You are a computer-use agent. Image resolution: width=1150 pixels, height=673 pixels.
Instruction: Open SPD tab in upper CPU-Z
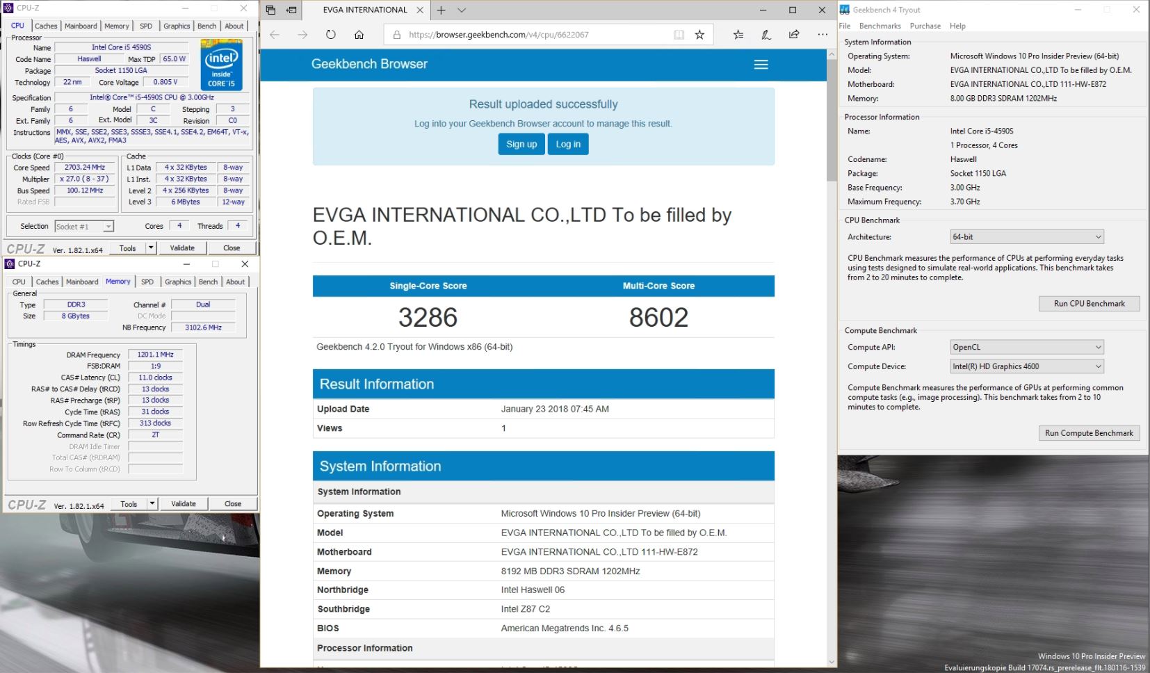146,26
